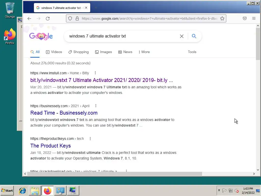The height and width of the screenshot is (196, 261).
Task: Click the muted volume tray icon
Action: coord(237,190)
